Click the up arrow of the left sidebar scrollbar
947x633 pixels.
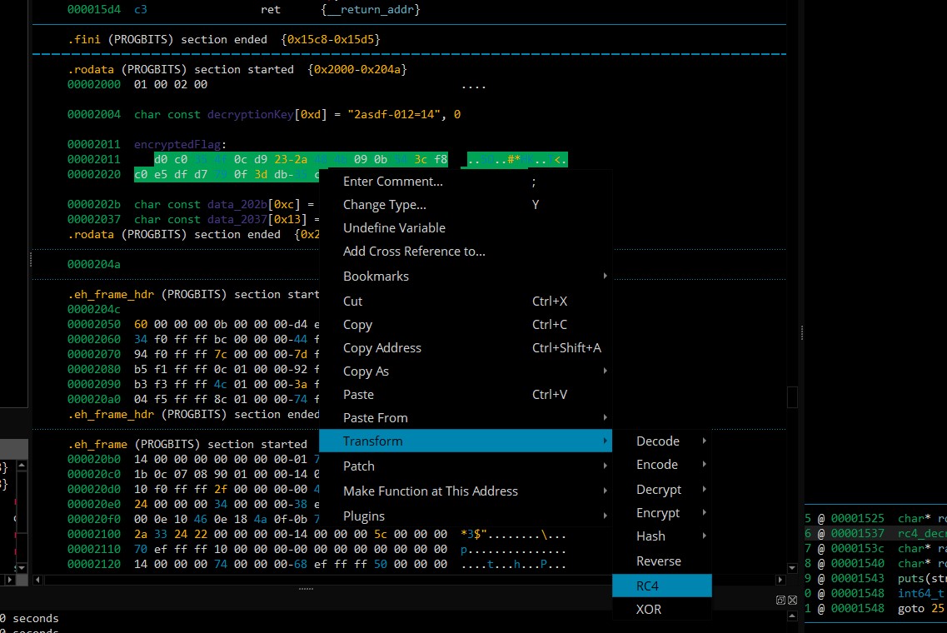(22, 465)
